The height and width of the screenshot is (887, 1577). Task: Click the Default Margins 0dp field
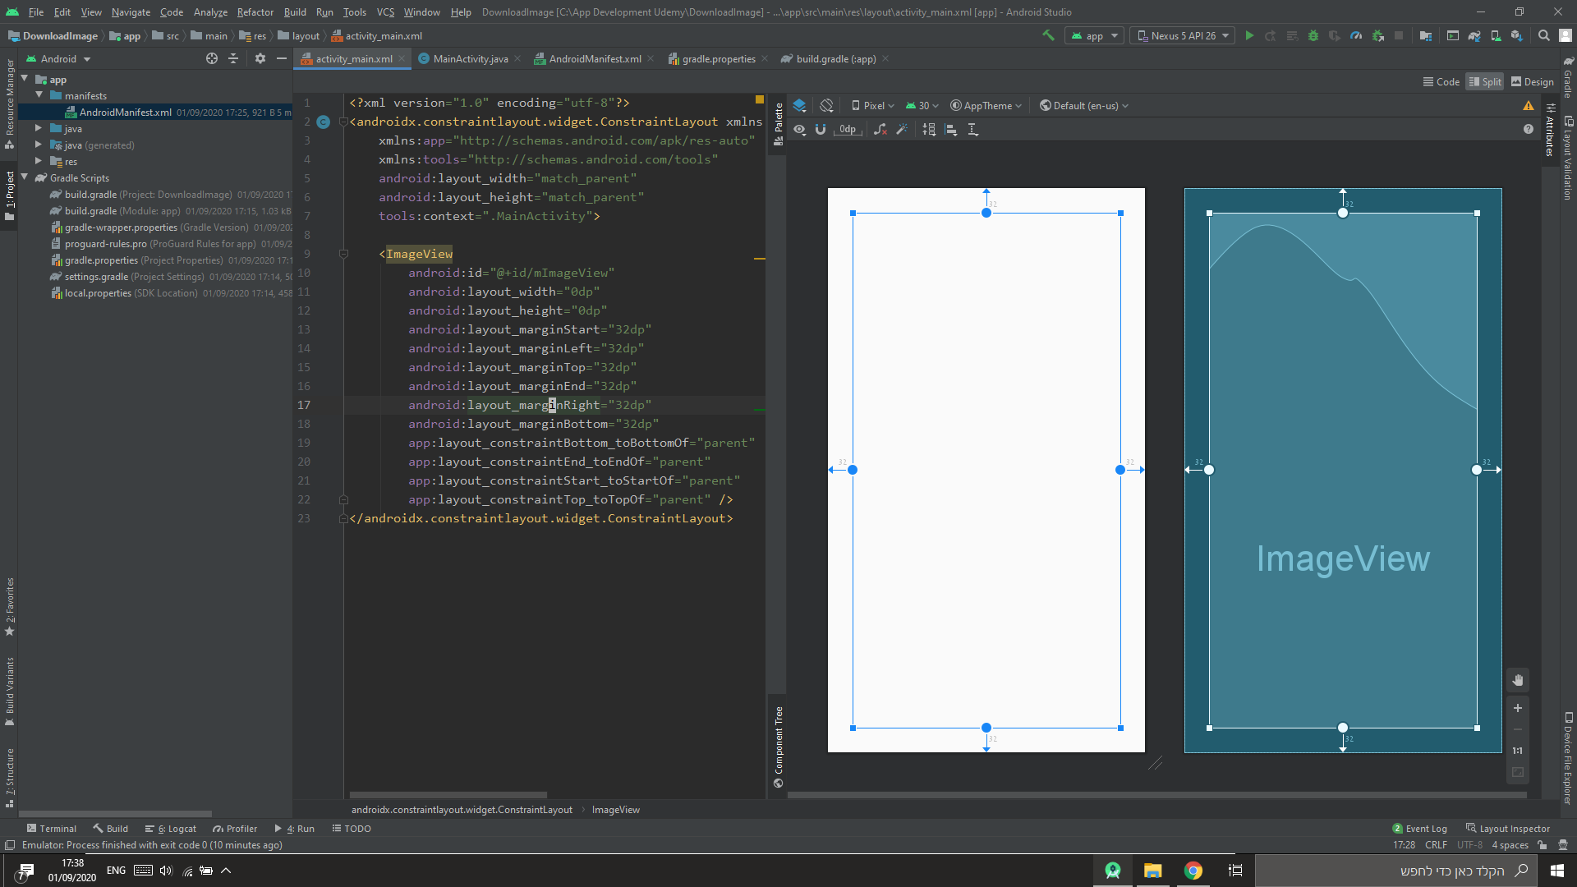(x=848, y=130)
